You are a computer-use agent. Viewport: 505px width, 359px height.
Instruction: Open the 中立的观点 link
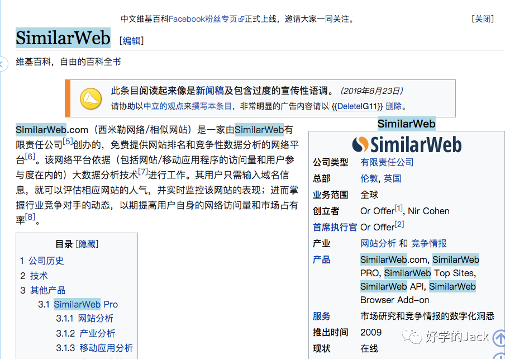tap(163, 106)
